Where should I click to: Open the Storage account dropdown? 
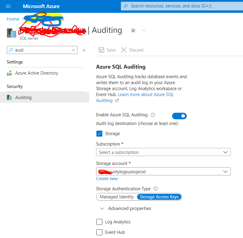click(x=163, y=171)
